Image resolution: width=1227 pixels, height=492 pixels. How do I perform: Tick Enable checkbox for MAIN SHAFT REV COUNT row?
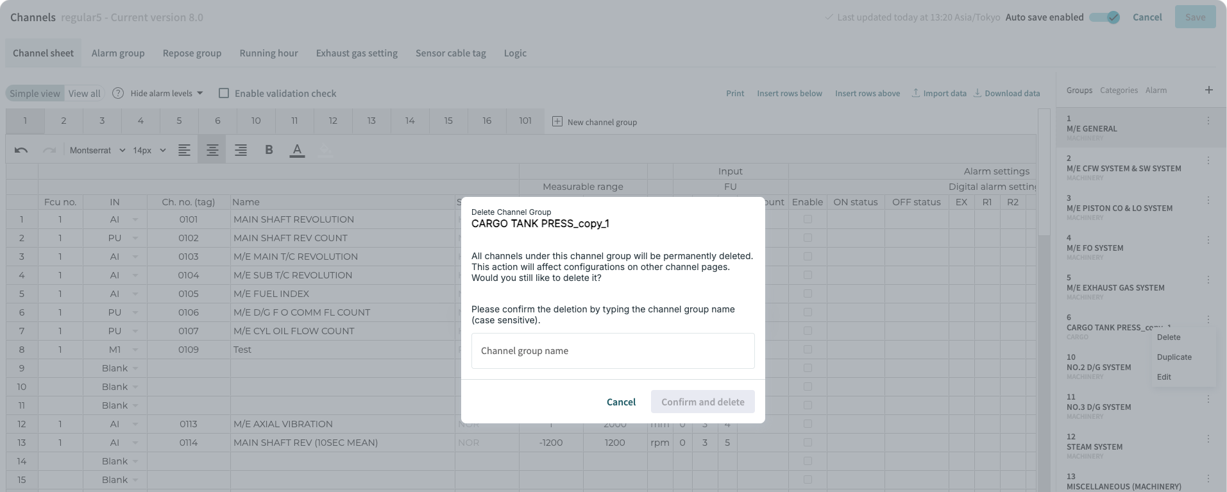808,238
